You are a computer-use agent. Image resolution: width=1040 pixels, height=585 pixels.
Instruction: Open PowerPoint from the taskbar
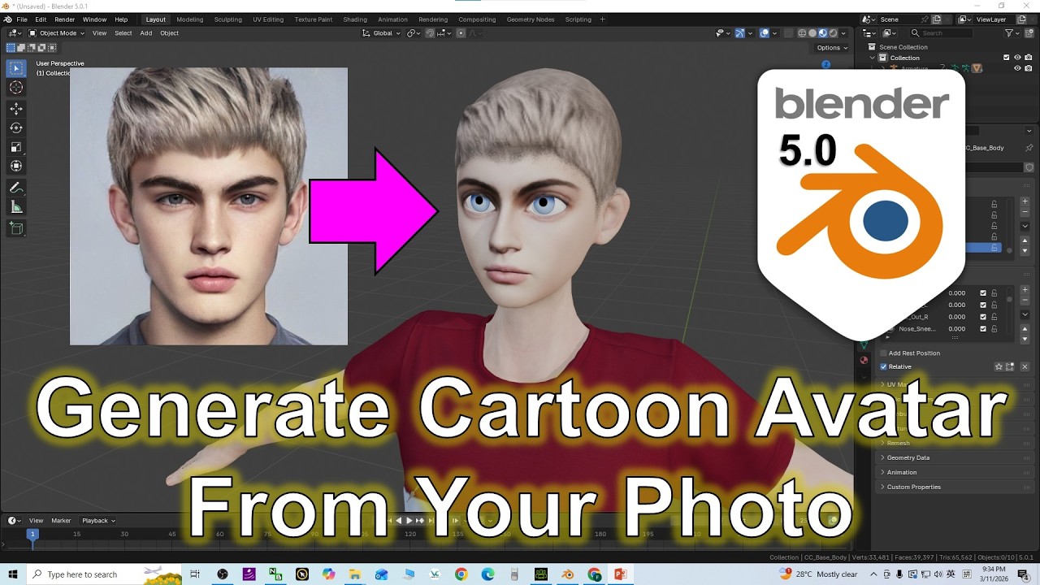point(620,574)
